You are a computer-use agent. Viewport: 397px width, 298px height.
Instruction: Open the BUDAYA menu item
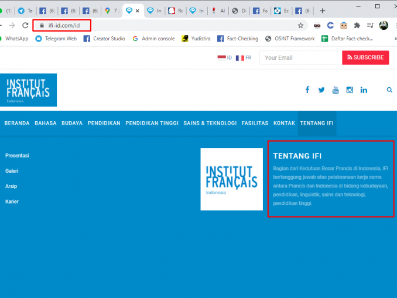tap(72, 124)
